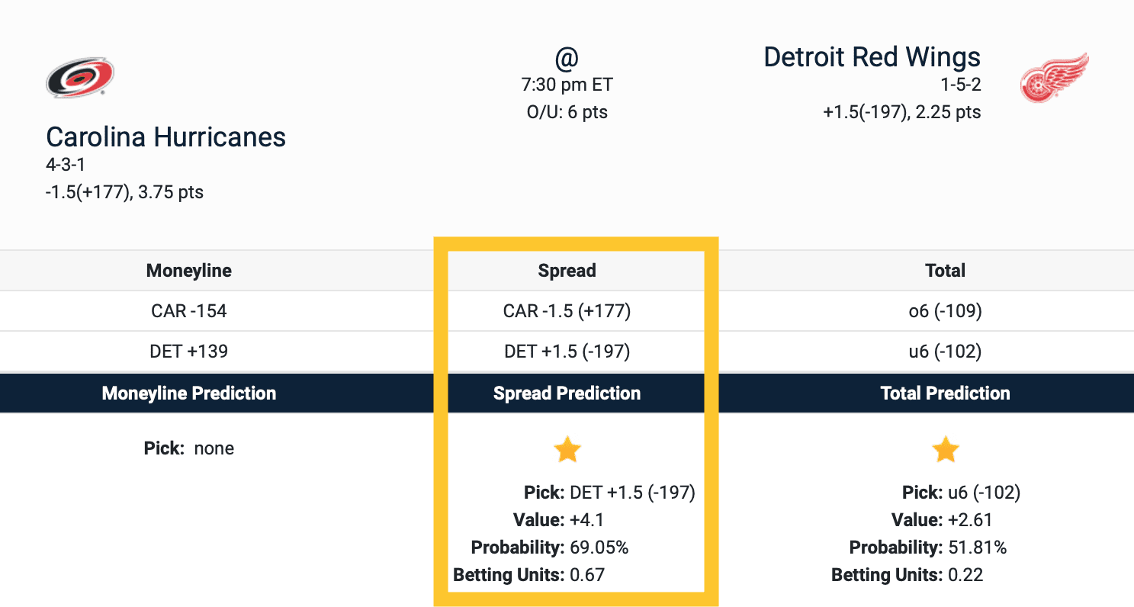
Task: Select the Moneyline column header
Action: pyautogui.click(x=188, y=271)
